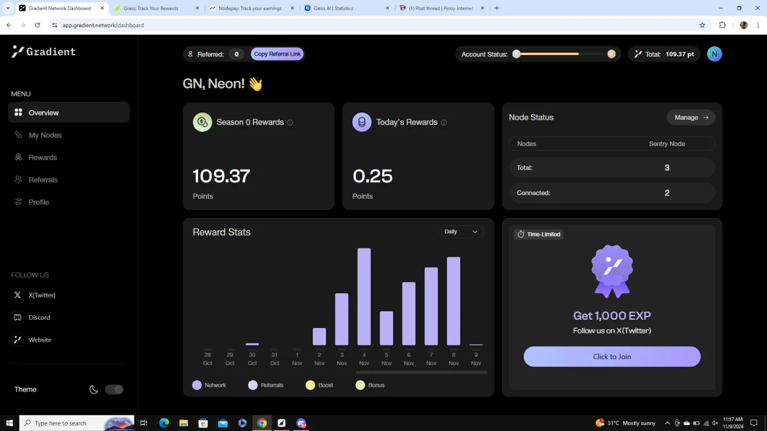Click the purple EXP badge icon
This screenshot has width=767, height=431.
[x=612, y=271]
